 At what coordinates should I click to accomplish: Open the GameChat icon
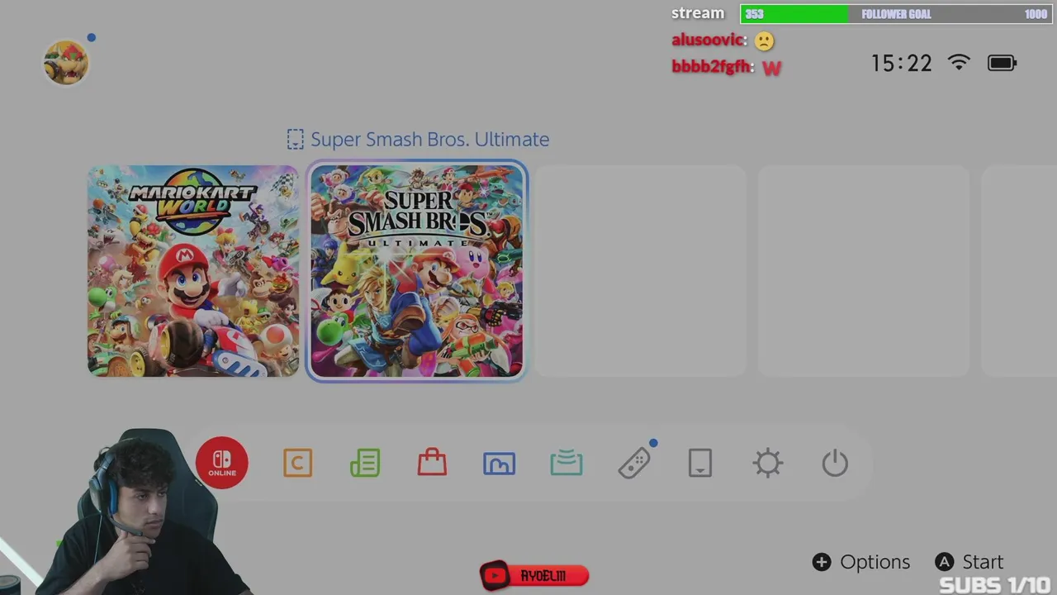pos(298,463)
